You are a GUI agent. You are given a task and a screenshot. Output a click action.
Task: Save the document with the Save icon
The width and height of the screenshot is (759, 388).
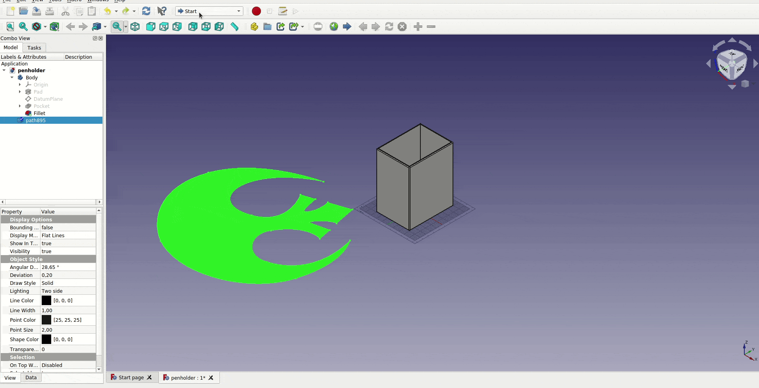pyautogui.click(x=37, y=11)
